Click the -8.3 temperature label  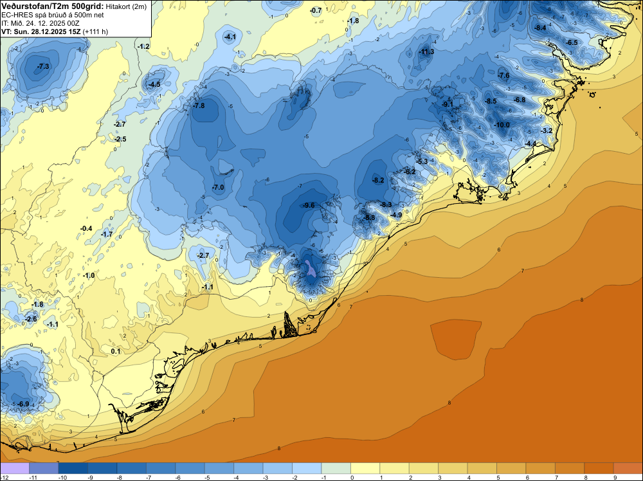tap(386, 204)
